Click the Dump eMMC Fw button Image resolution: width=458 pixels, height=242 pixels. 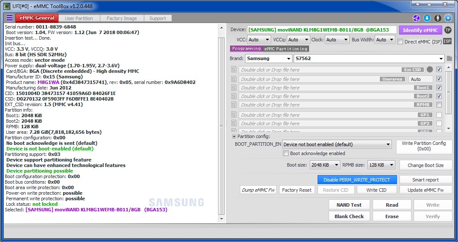click(259, 190)
